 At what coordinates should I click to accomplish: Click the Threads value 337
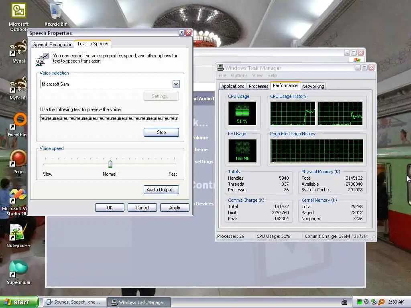285,184
